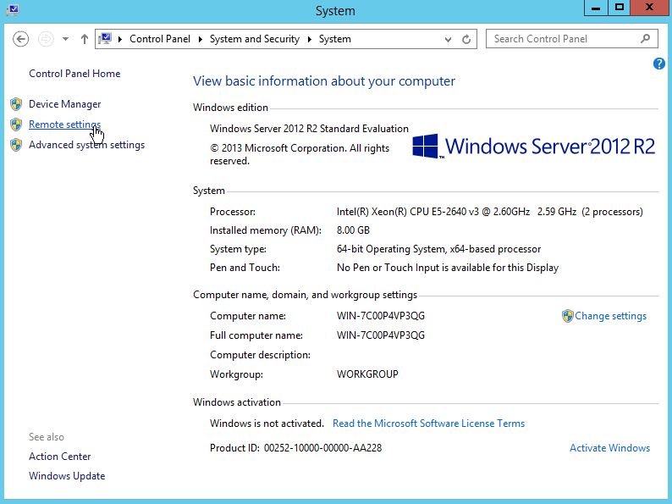
Task: Refresh the System page
Action: 466,40
